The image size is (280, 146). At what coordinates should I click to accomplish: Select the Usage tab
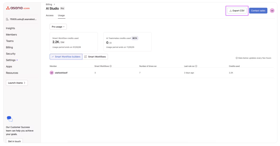pyautogui.click(x=61, y=16)
